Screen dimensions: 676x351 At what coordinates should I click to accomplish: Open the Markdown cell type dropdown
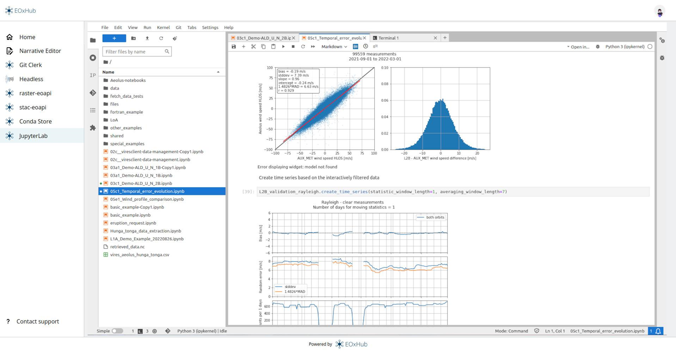pyautogui.click(x=333, y=46)
